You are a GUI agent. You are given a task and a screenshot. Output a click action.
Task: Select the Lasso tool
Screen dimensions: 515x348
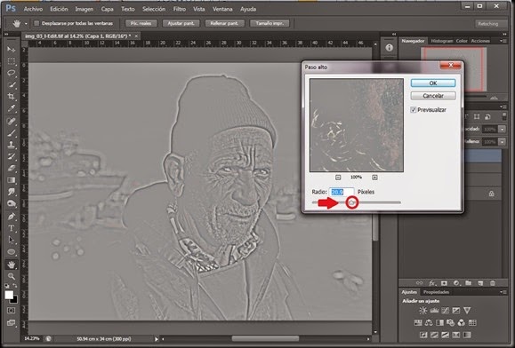tap(12, 73)
